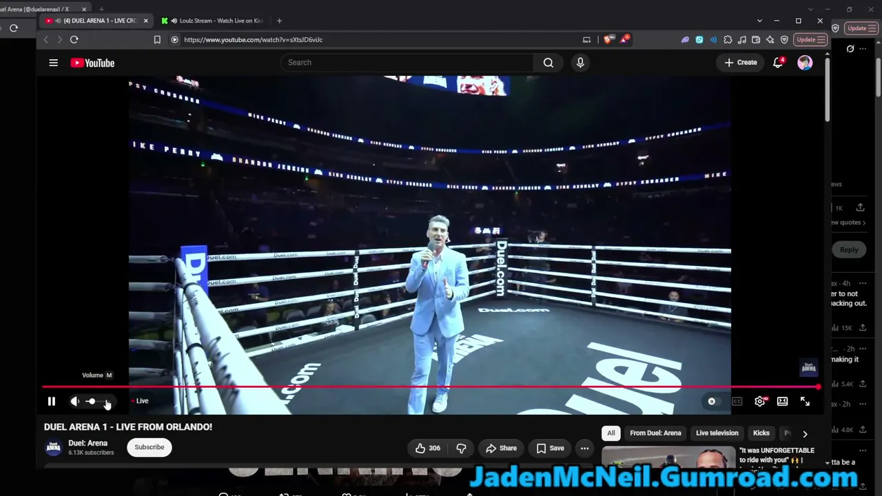Viewport: 882px width, 496px height.
Task: Click the Create button
Action: [x=741, y=63]
